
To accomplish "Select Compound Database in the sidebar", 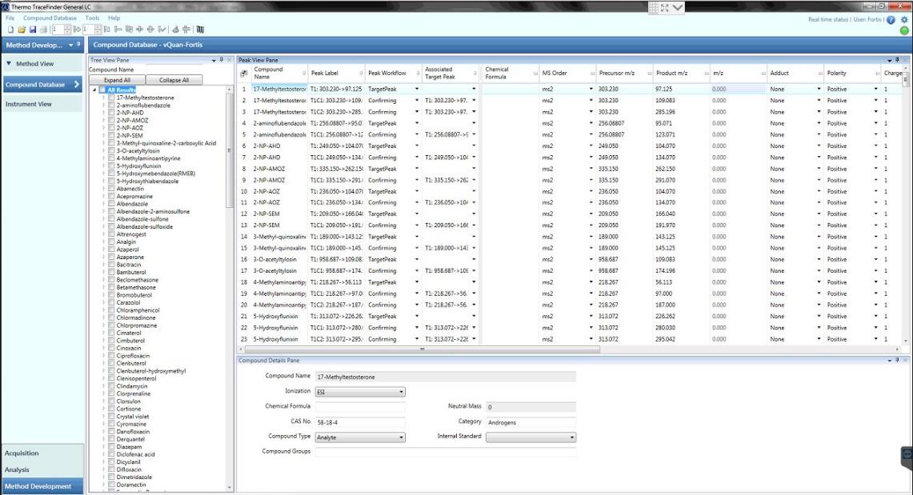I will pos(42,84).
